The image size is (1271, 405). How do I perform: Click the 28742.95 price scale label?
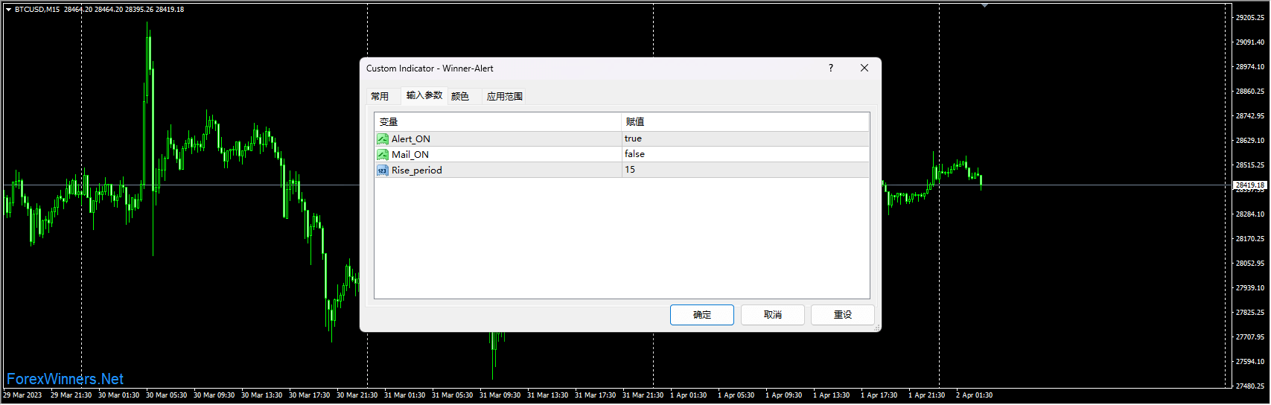1250,116
